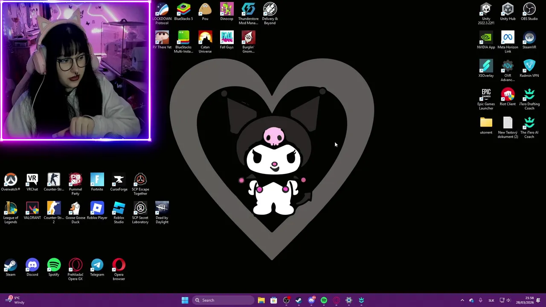Open File Explorer from the taskbar
546x307 pixels.
click(x=261, y=300)
